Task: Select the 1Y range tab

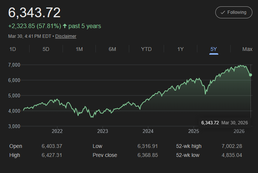Action: 180,49
